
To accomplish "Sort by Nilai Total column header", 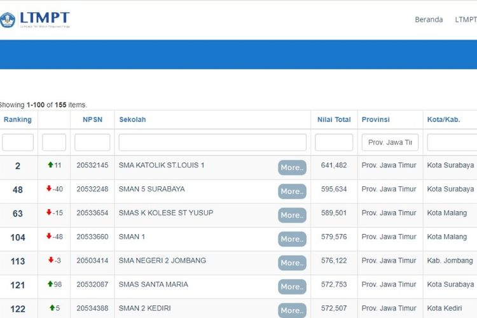I will [x=334, y=120].
